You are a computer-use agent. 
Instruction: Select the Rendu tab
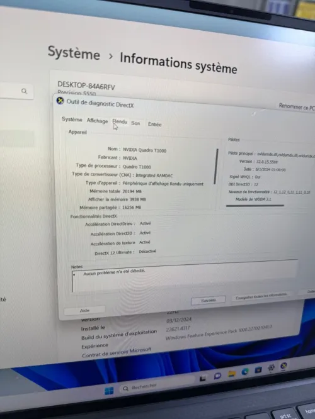click(120, 121)
